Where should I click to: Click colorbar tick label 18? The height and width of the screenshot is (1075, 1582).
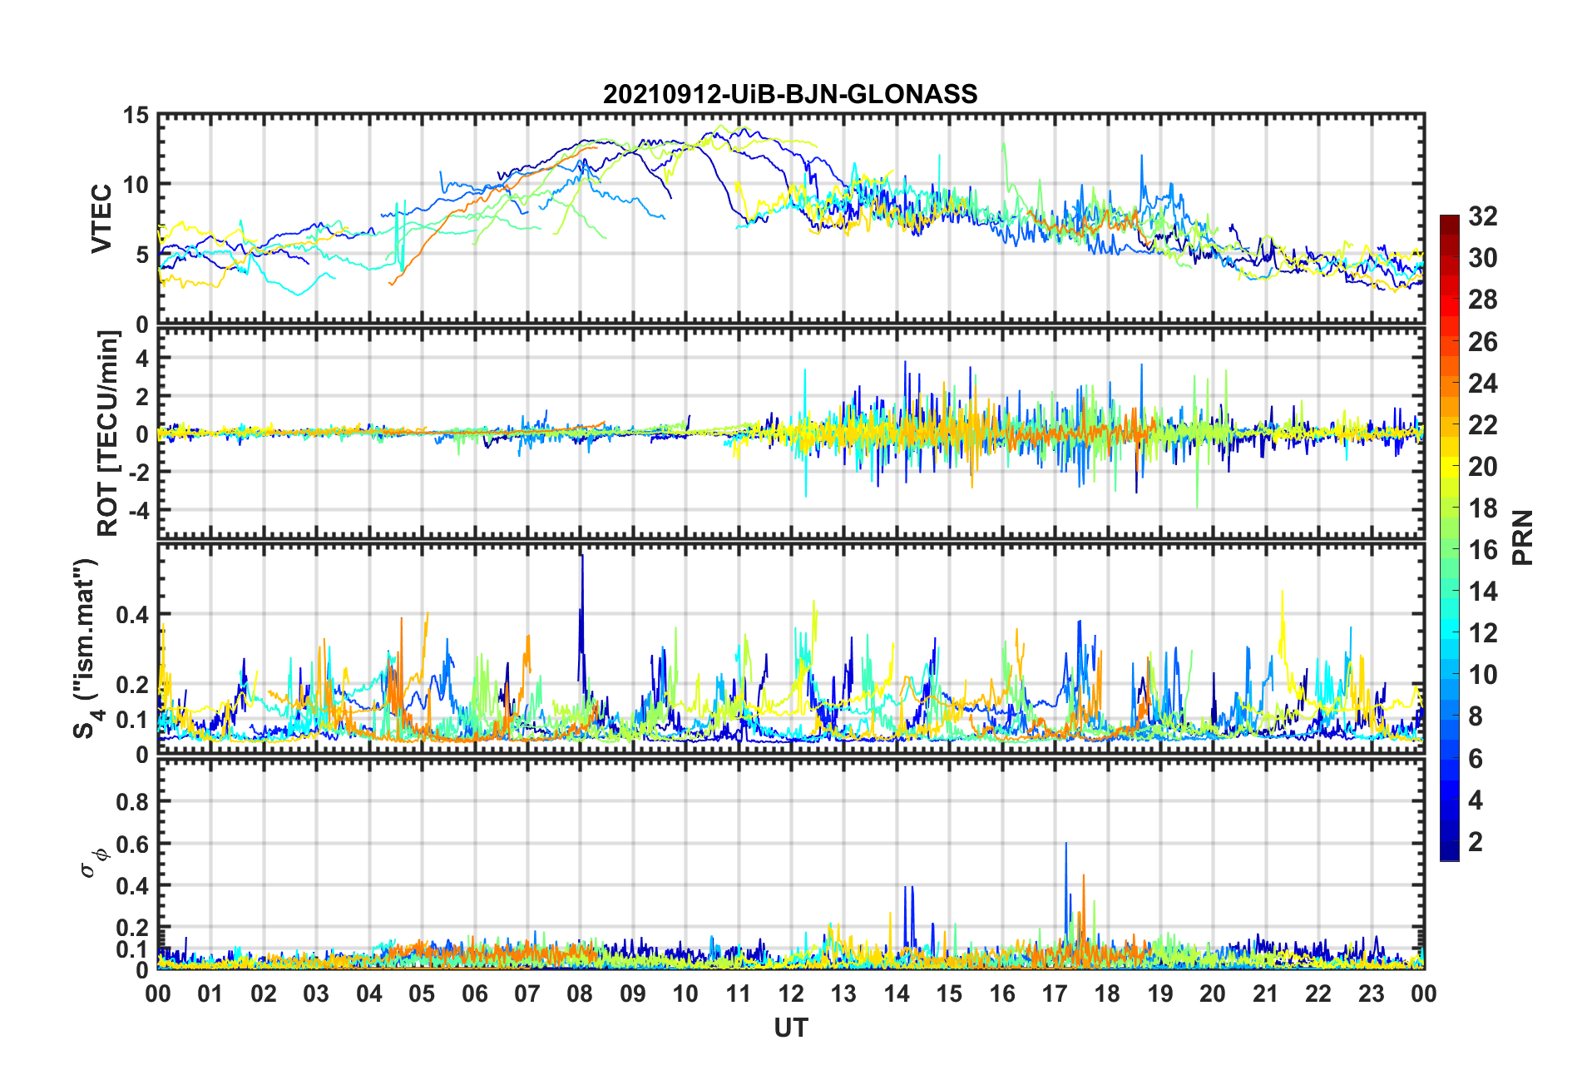click(1483, 508)
